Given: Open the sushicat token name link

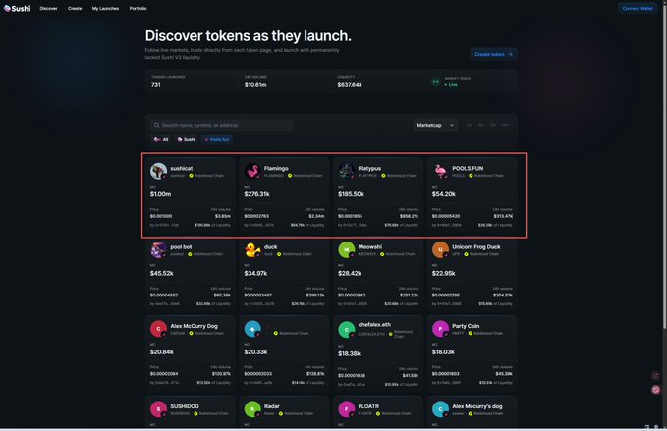Looking at the screenshot, I should (181, 168).
